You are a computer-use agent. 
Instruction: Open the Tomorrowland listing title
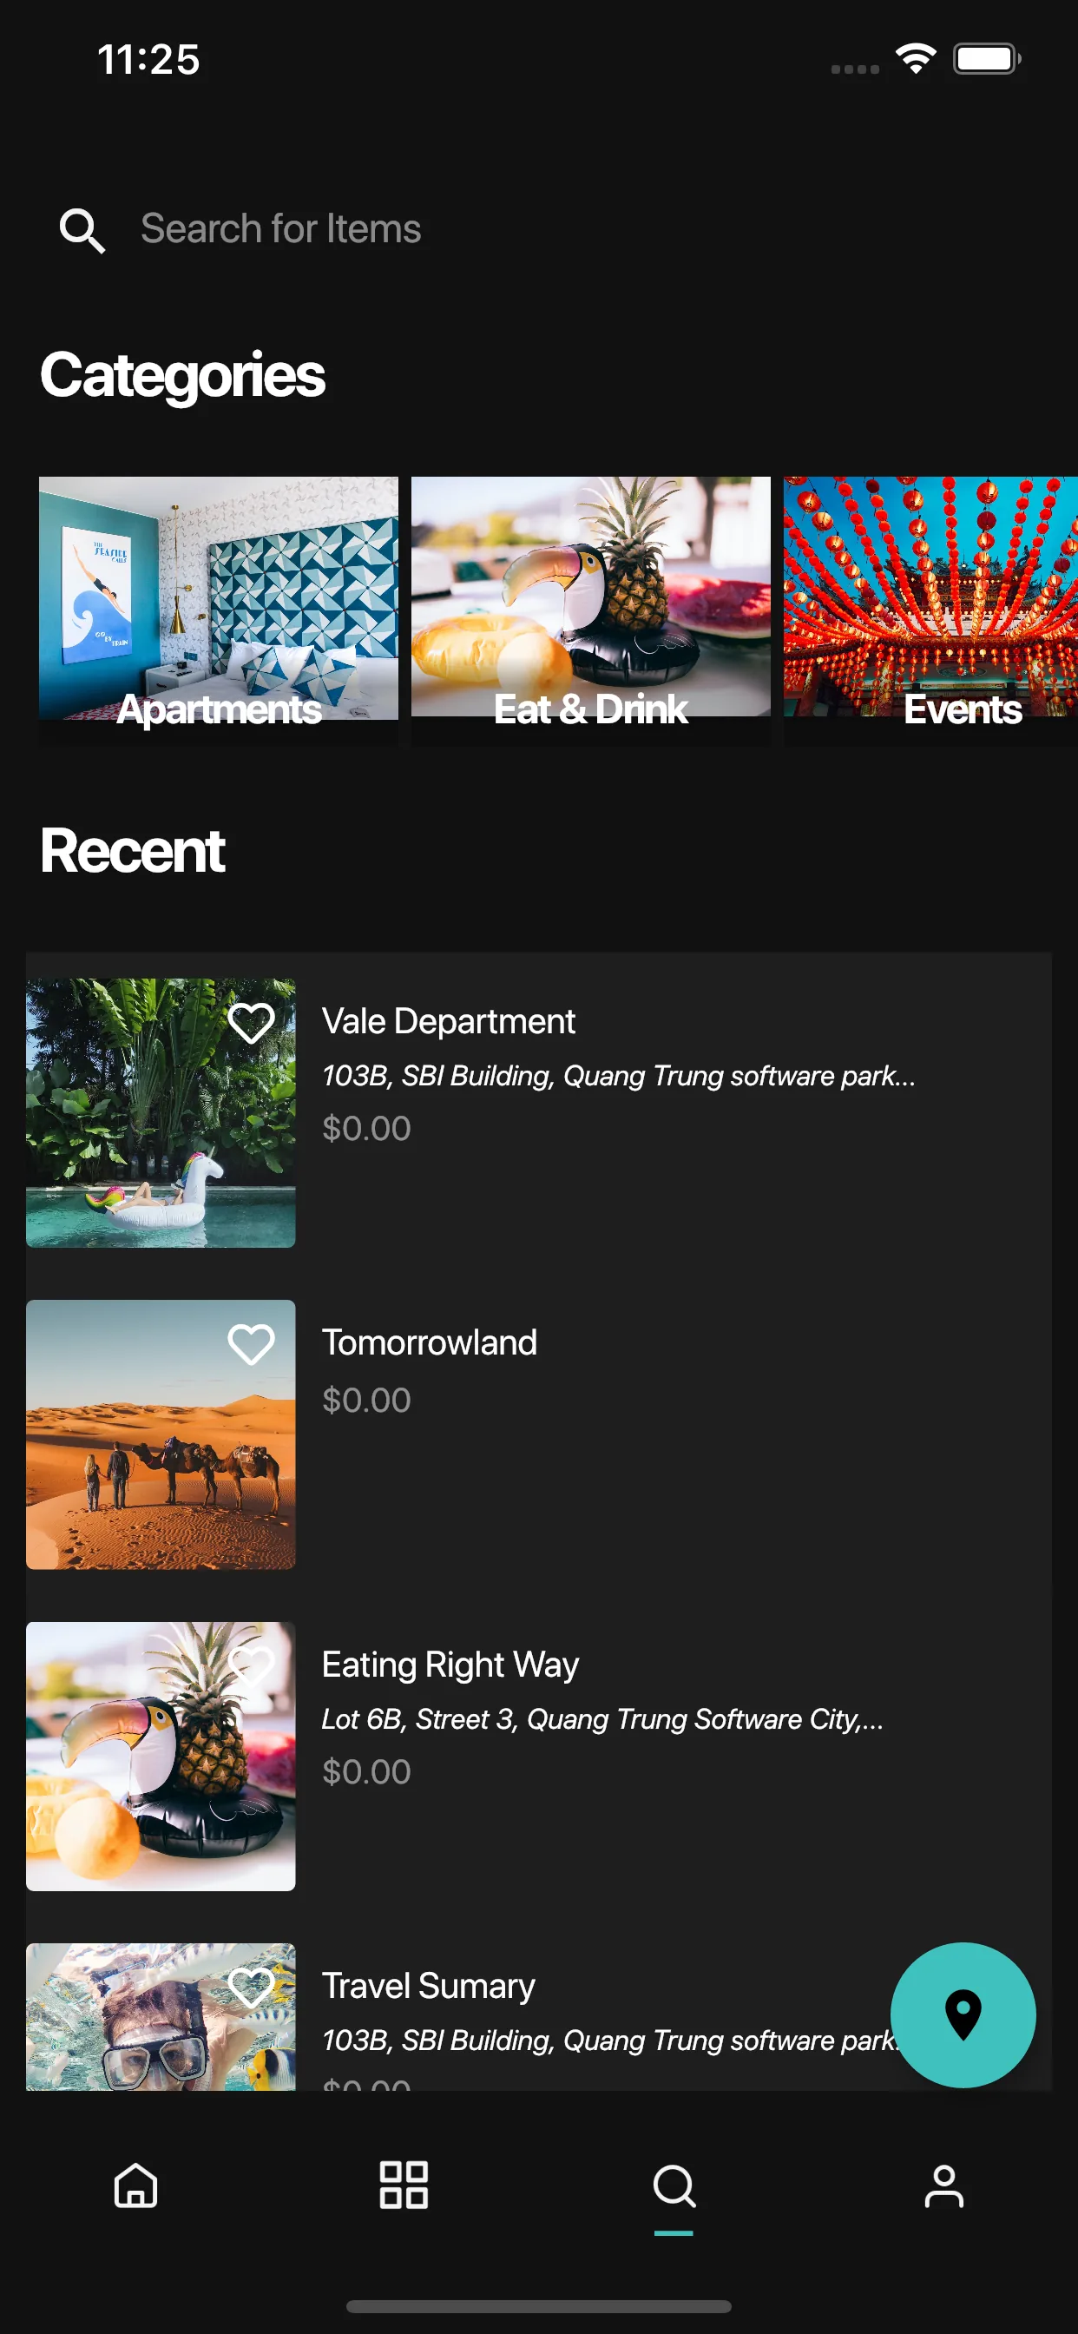point(430,1342)
